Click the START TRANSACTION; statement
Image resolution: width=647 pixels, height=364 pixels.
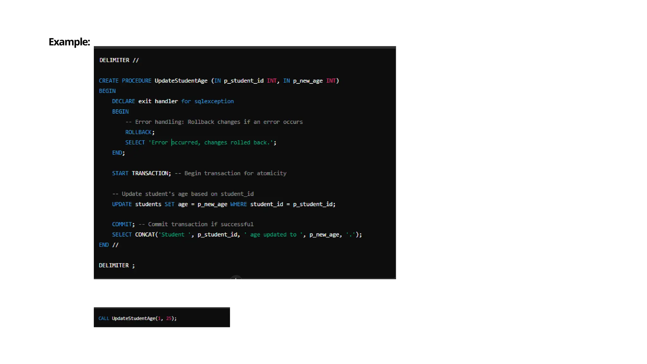[x=141, y=173]
